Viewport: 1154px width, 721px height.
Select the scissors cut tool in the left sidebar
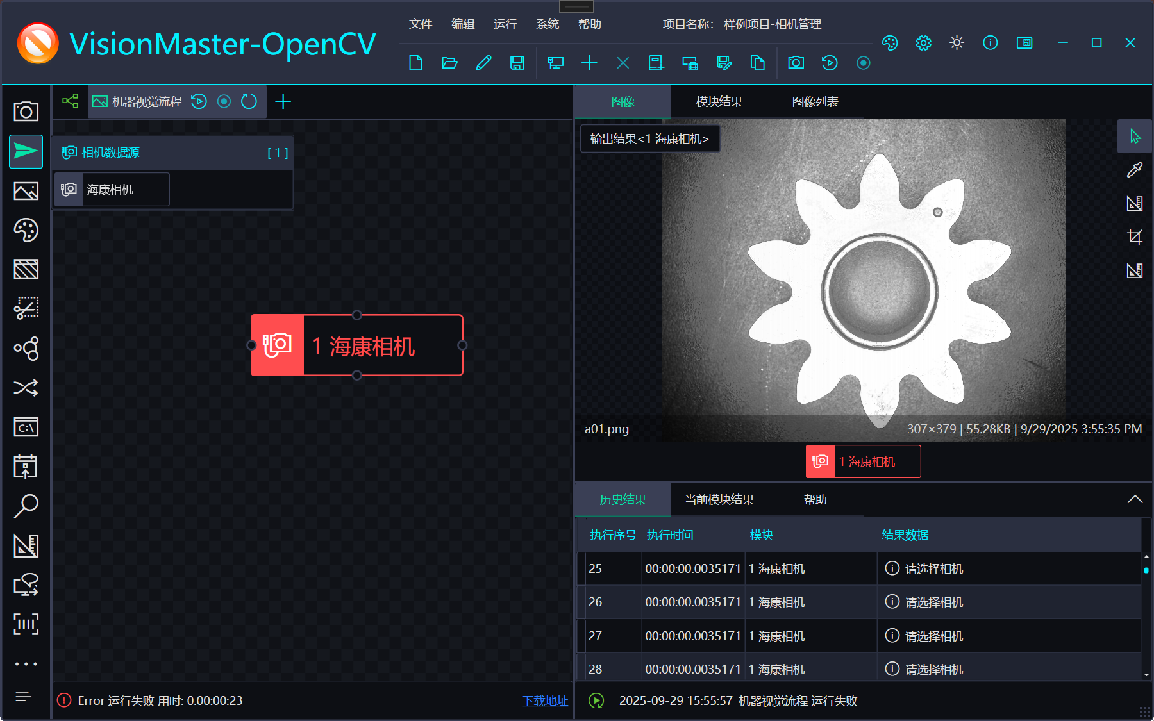coord(26,308)
